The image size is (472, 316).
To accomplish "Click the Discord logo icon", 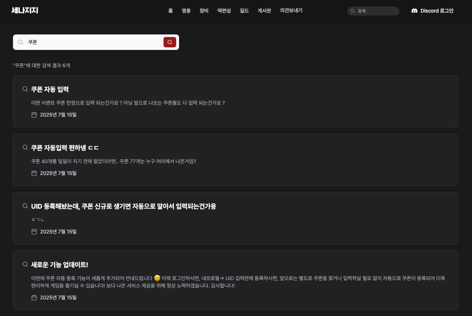I will (x=415, y=11).
